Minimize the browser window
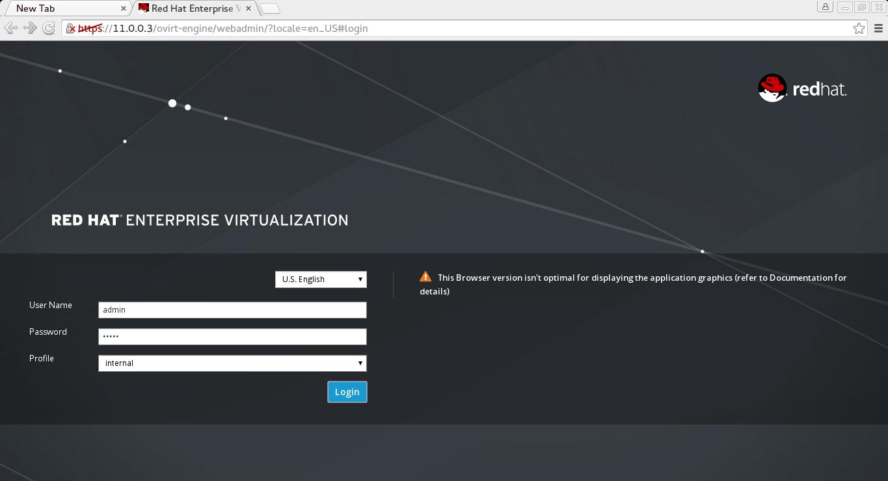Image resolution: width=888 pixels, height=481 pixels. point(845,7)
